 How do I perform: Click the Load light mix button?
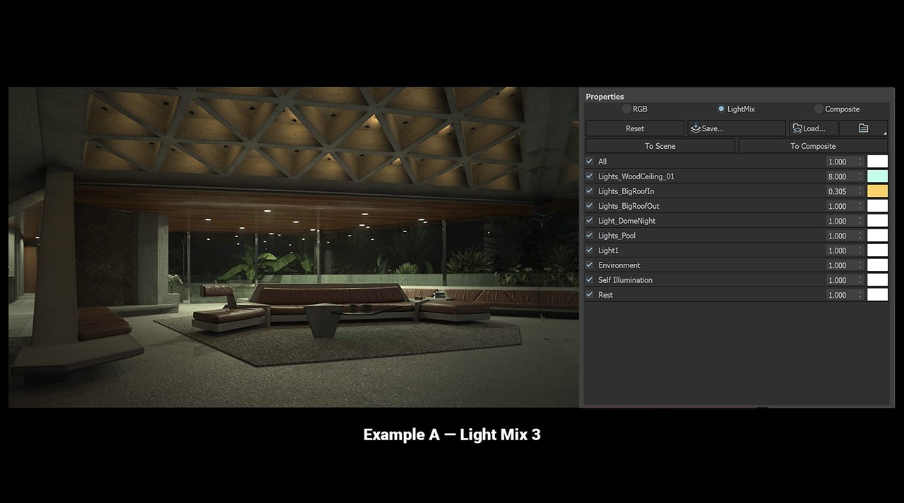[813, 128]
